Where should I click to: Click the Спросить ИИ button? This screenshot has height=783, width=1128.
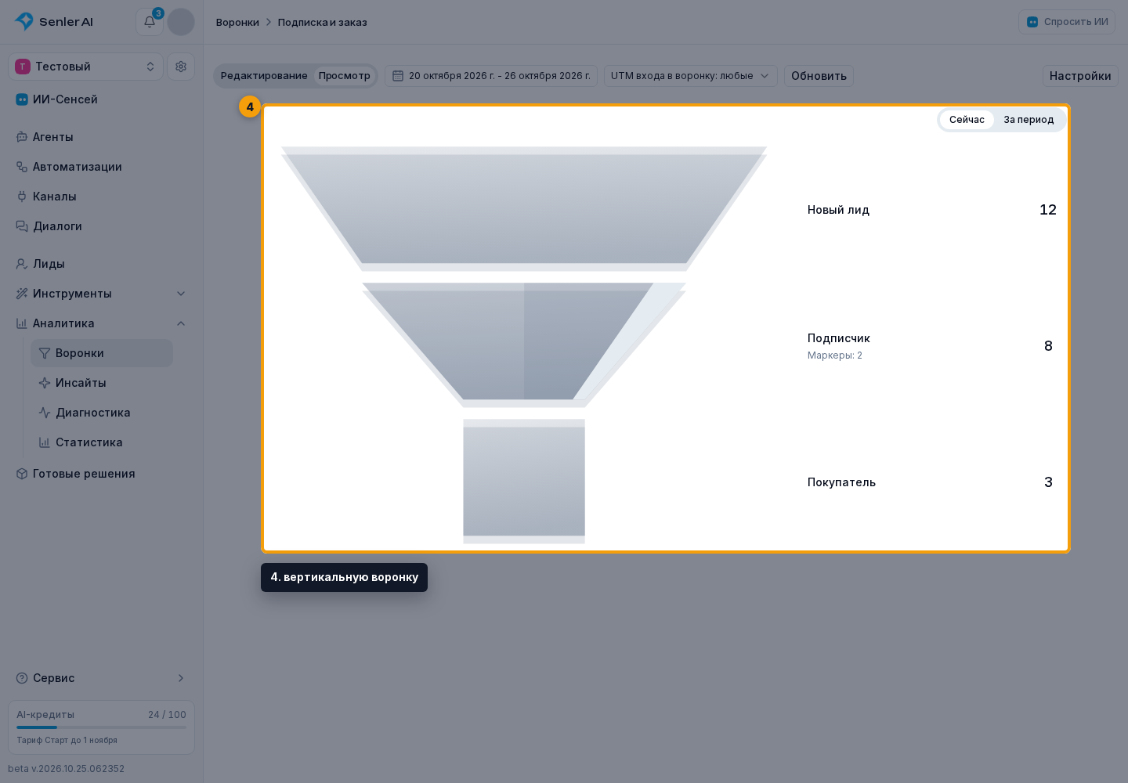pos(1067,22)
